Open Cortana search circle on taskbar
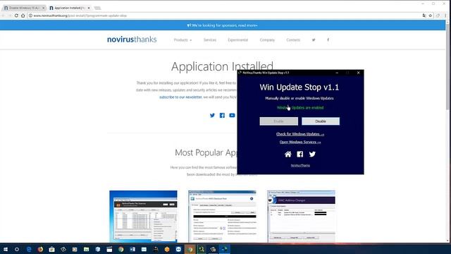 tap(17, 249)
